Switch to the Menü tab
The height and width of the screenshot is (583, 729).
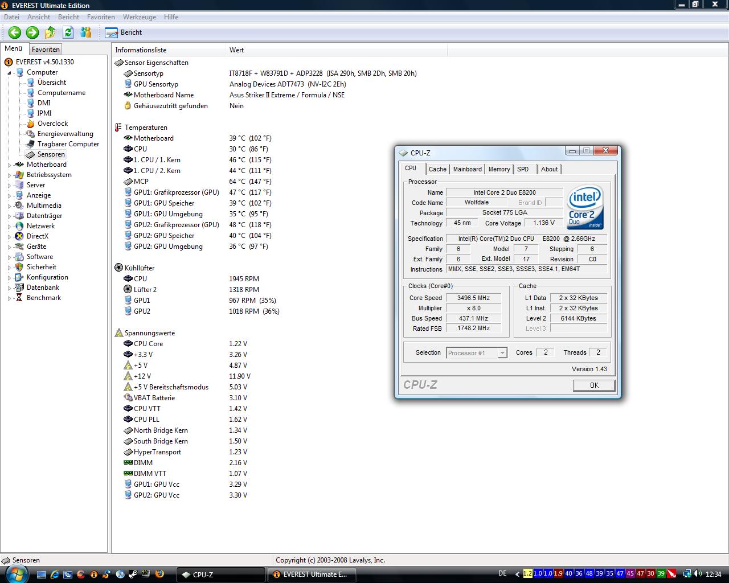[x=14, y=49]
